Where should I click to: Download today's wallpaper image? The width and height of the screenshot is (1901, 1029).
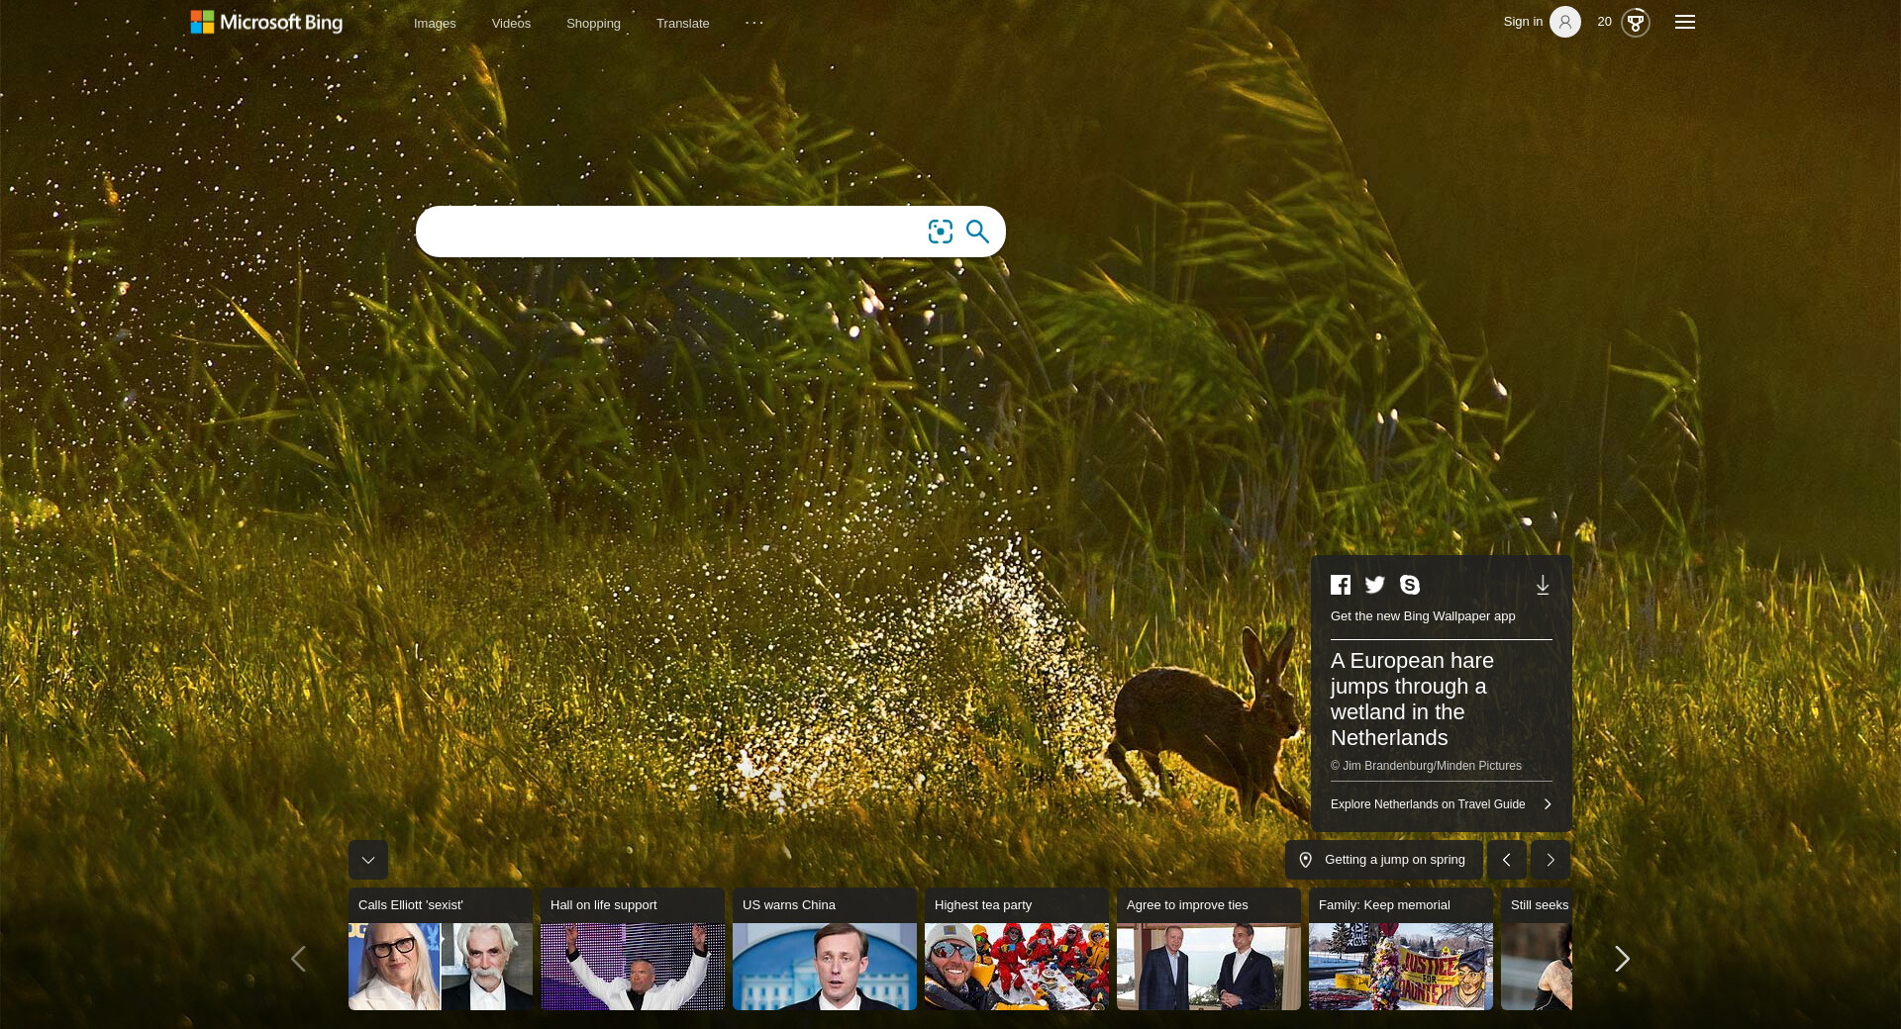1543,586
